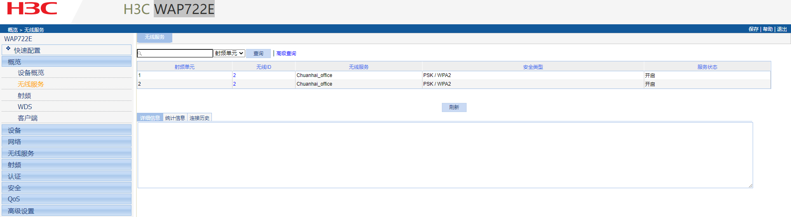Click 保存 in the top bar

(x=753, y=29)
